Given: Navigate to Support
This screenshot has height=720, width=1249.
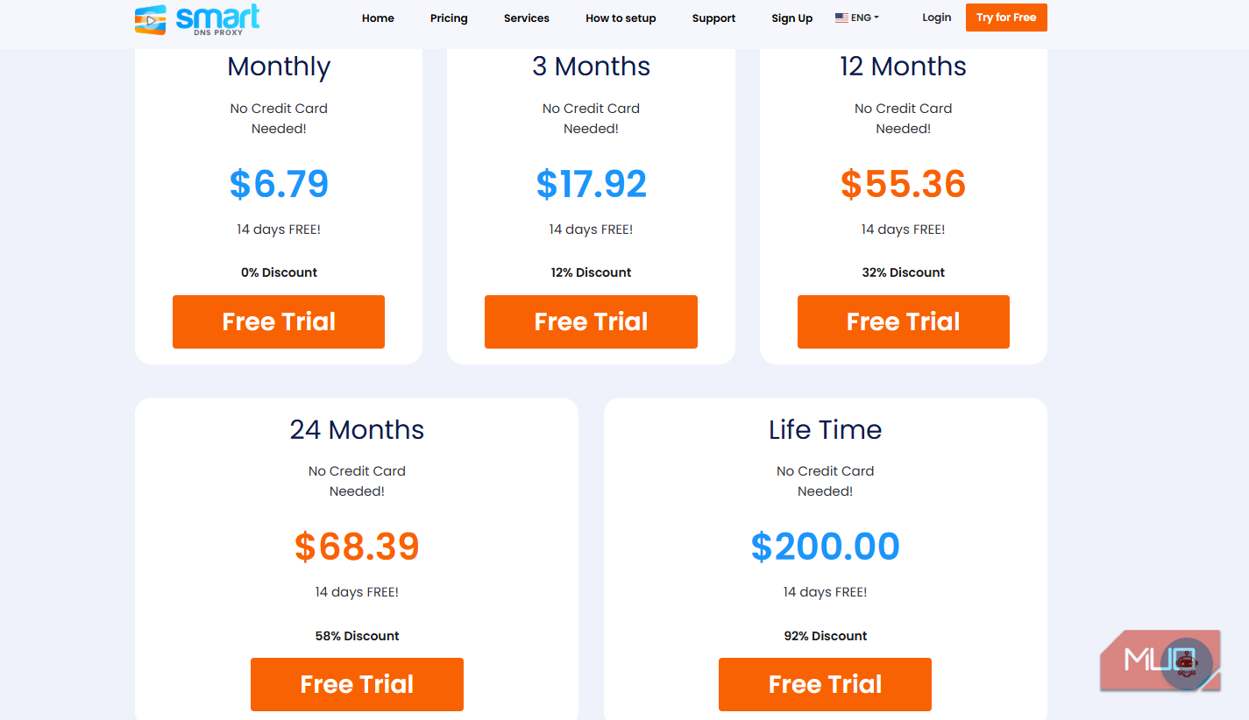Looking at the screenshot, I should tap(713, 18).
